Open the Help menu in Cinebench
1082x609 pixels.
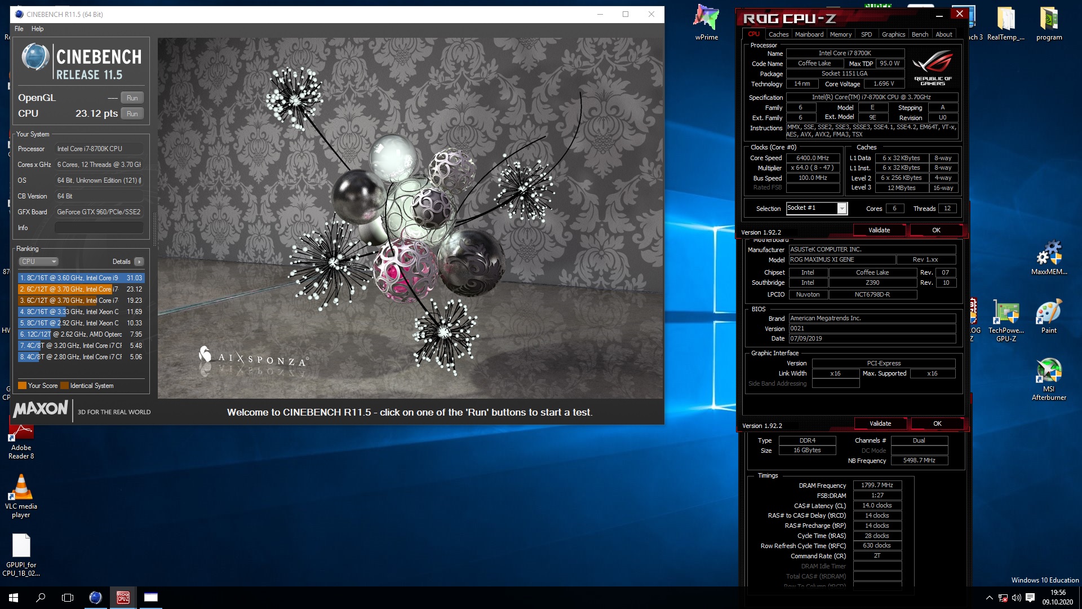tap(37, 29)
